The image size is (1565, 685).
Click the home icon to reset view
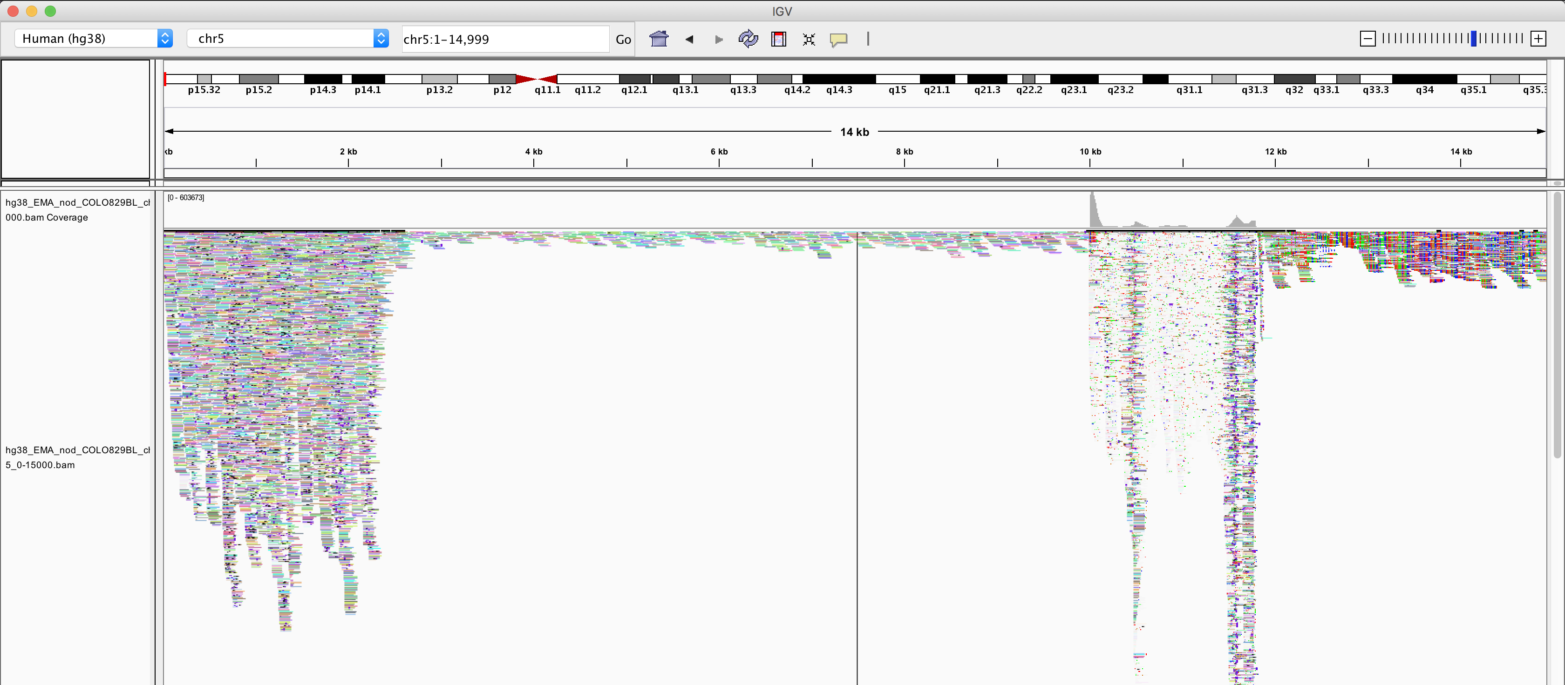659,39
